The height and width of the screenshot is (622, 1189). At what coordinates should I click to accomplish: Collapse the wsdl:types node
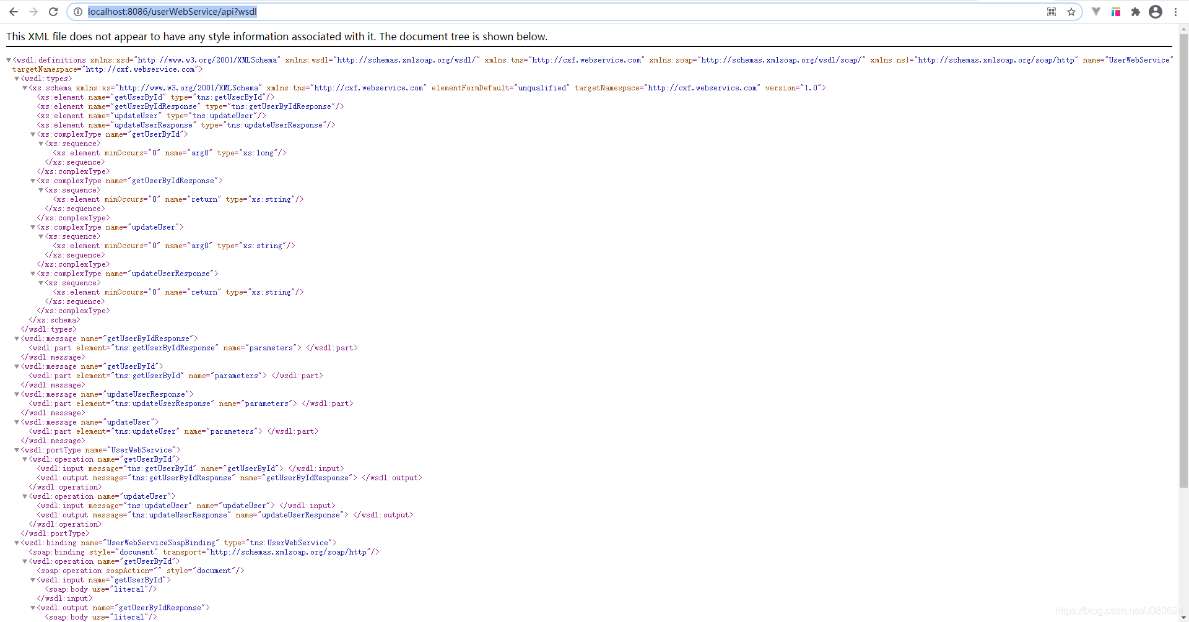point(17,79)
